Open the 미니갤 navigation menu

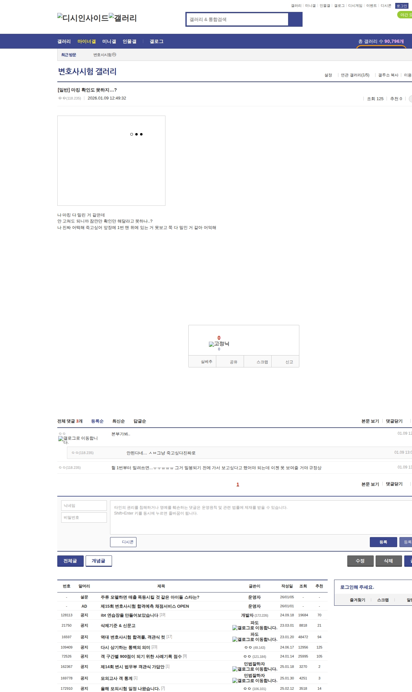click(x=109, y=42)
